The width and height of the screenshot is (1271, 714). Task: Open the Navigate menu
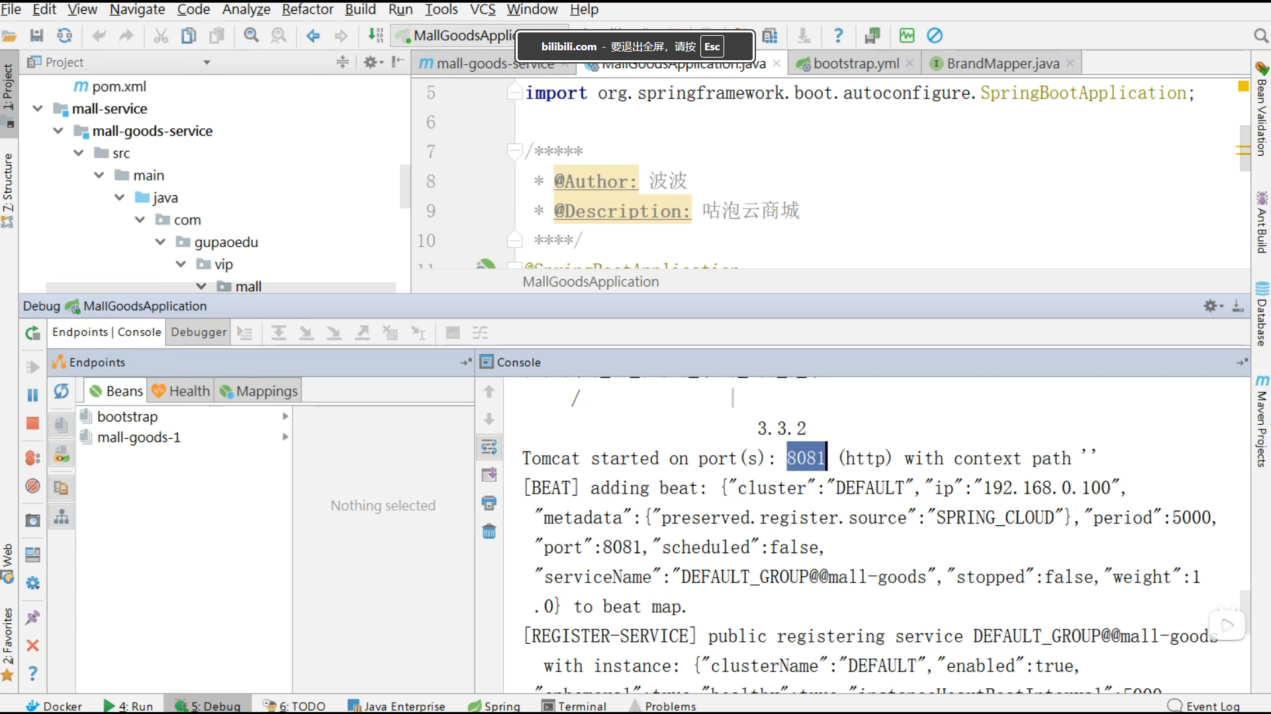pos(137,9)
